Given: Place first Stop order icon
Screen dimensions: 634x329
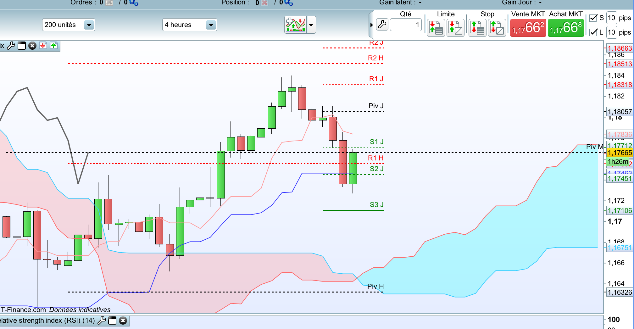Looking at the screenshot, I should 477,28.
